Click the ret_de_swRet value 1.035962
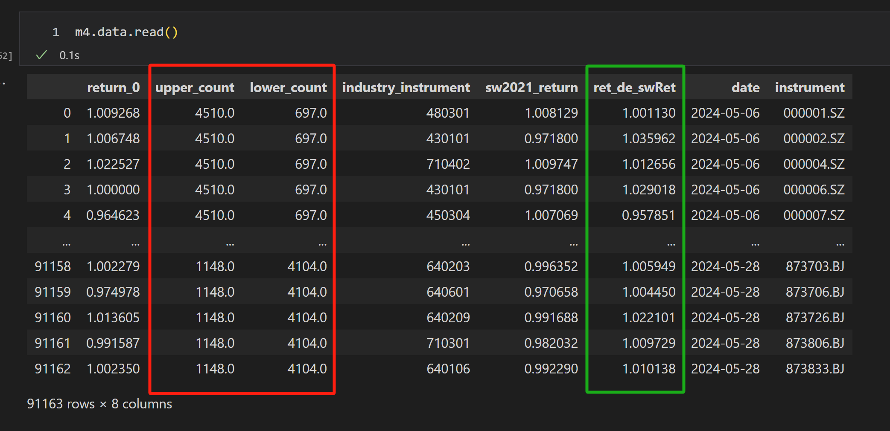 (x=648, y=139)
